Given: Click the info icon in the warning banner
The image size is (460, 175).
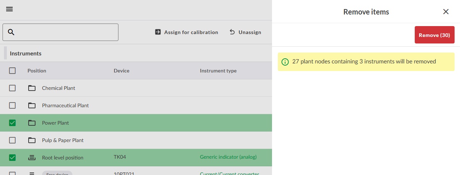Looking at the screenshot, I should tap(285, 62).
